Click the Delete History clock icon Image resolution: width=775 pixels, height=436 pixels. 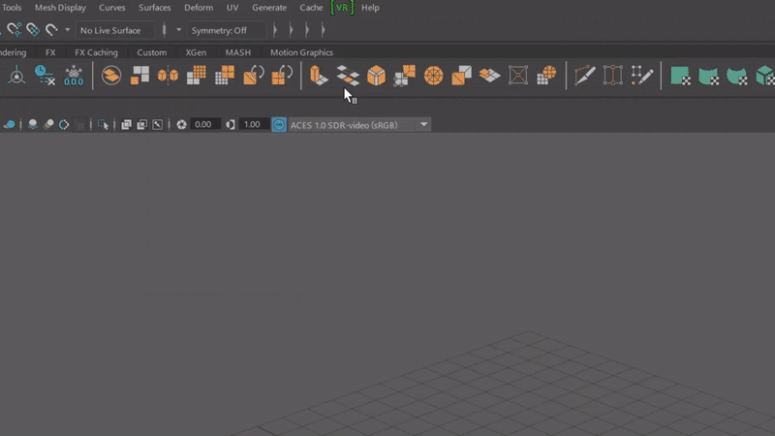click(45, 76)
